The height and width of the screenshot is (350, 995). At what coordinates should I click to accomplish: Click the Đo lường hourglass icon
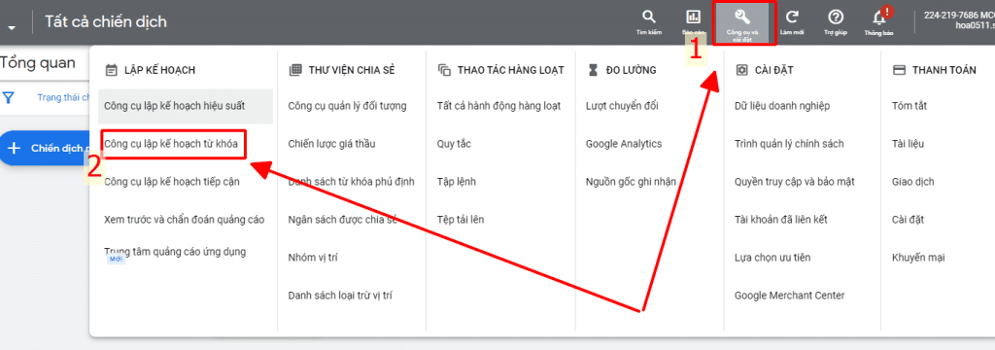tap(593, 71)
